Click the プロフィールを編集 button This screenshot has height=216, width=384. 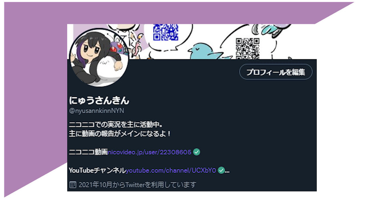[x=276, y=72]
